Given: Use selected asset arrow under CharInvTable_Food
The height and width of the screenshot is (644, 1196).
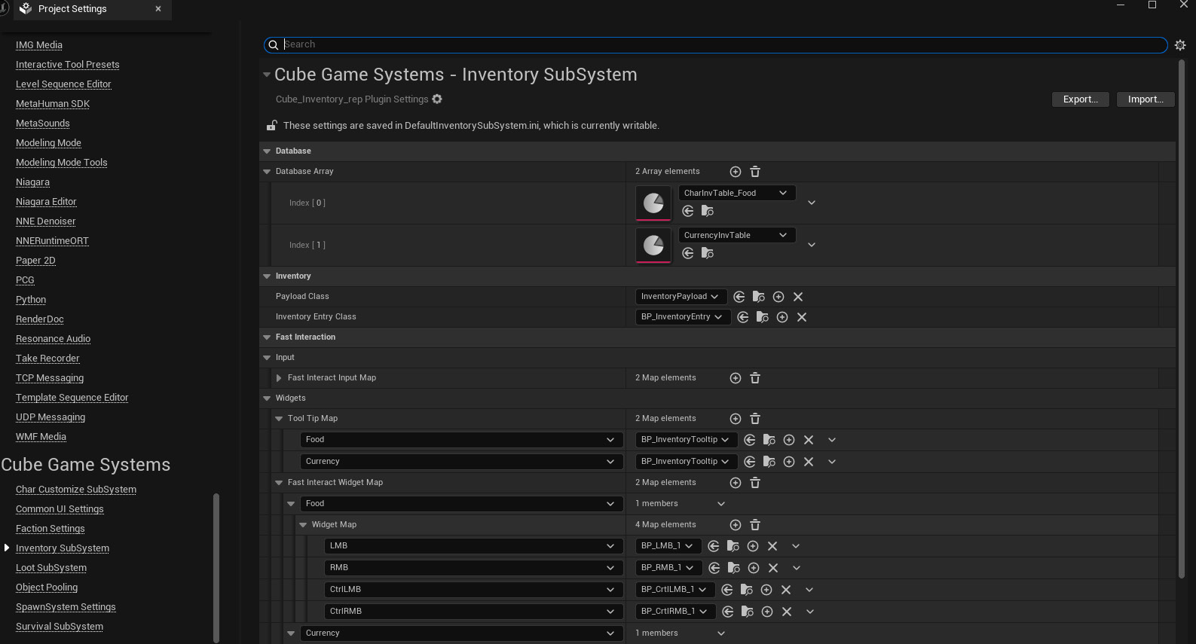Looking at the screenshot, I should 688,211.
